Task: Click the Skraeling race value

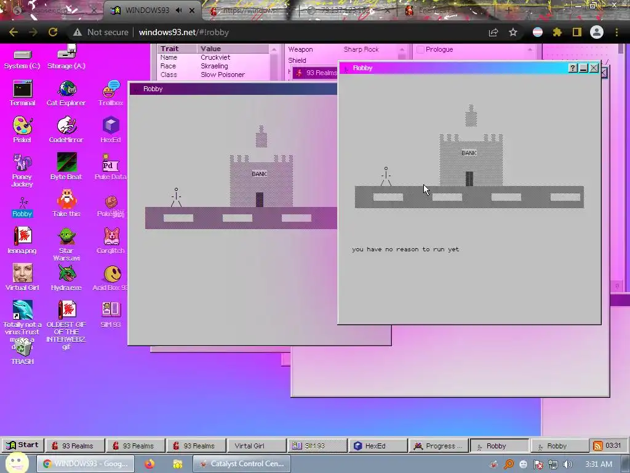Action: coord(214,66)
